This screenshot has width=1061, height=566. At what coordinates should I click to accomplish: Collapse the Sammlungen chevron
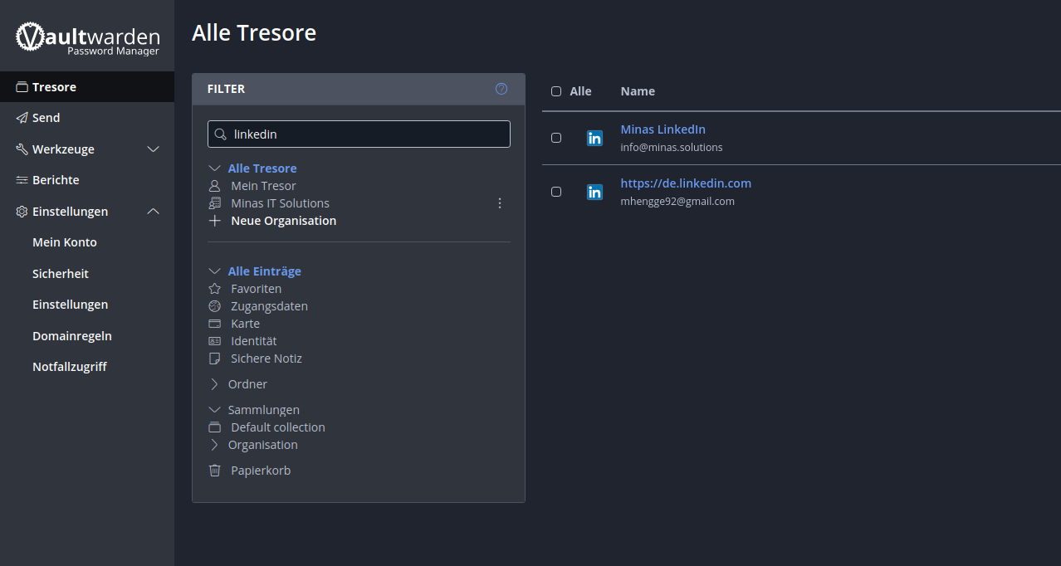[x=214, y=410]
